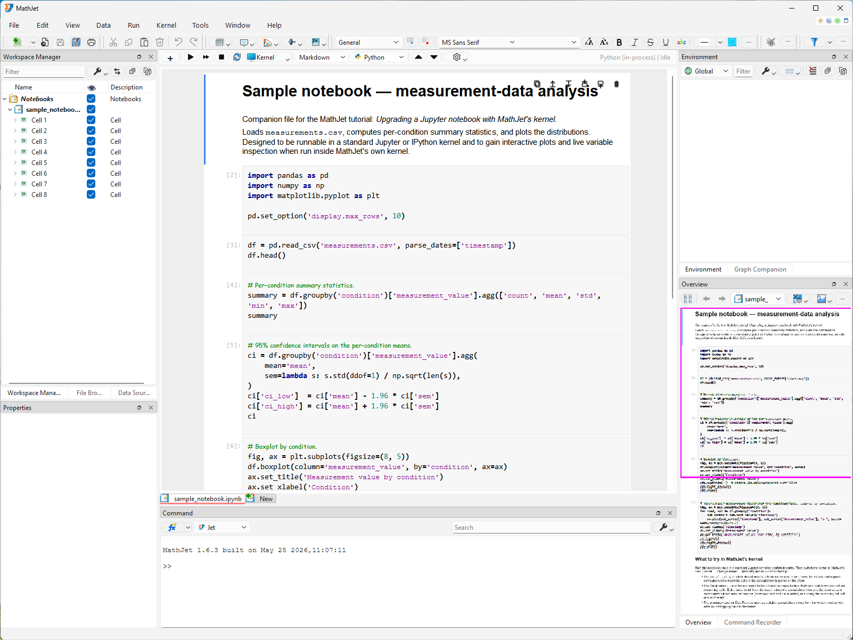Viewport: 853px width, 640px height.
Task: Click the blue filter funnel icon
Action: [814, 42]
